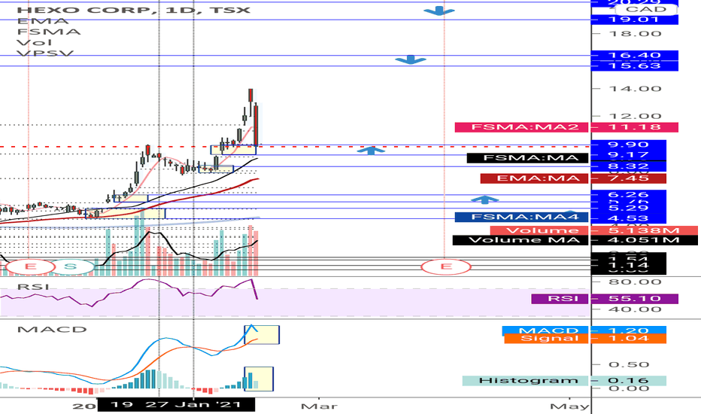Click the 55.10 RSI value
The width and height of the screenshot is (701, 414).
(x=634, y=299)
